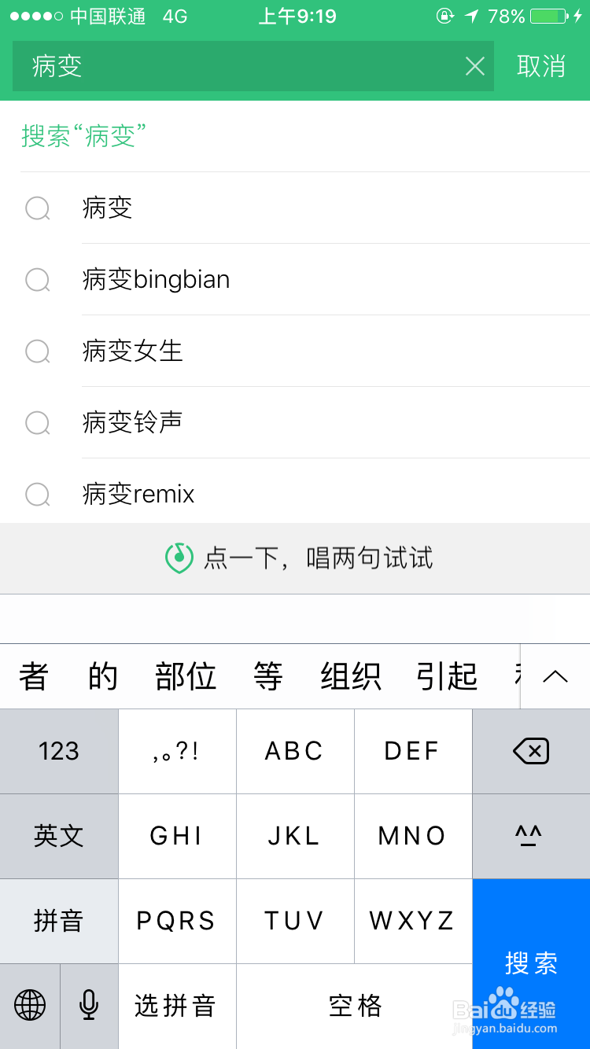Expand the candidate word list

pyautogui.click(x=555, y=676)
